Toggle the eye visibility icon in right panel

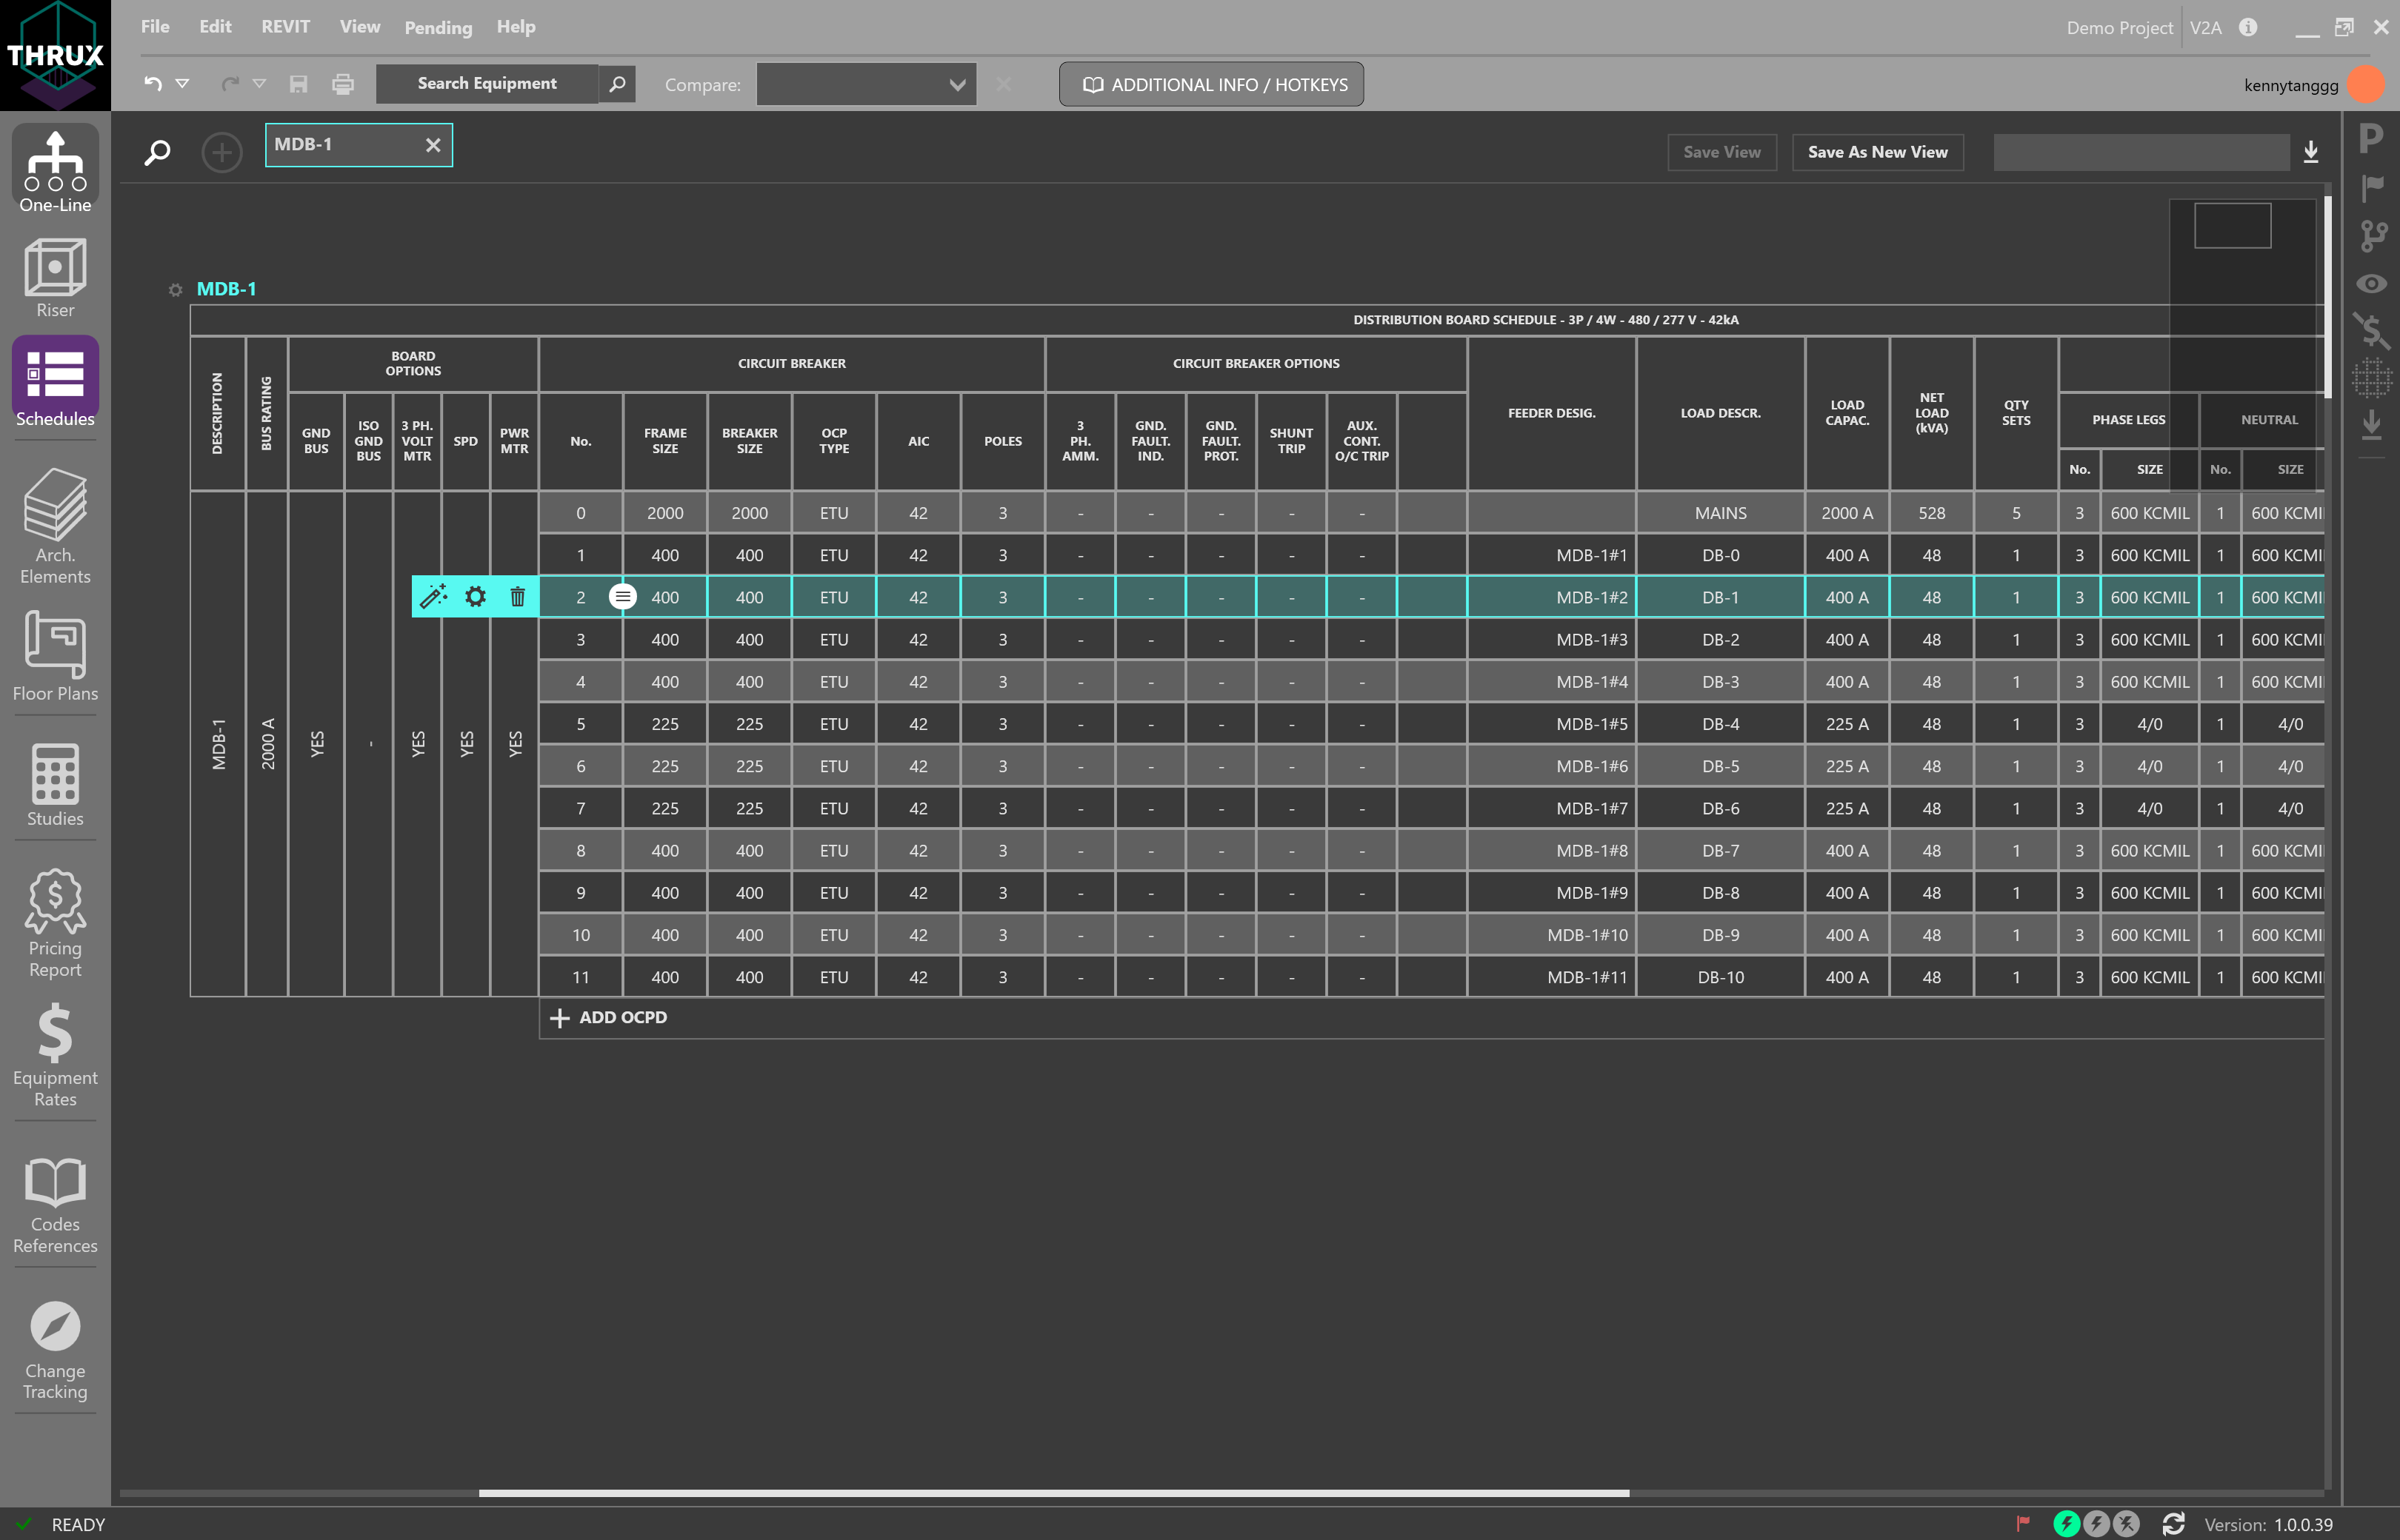coord(2371,284)
